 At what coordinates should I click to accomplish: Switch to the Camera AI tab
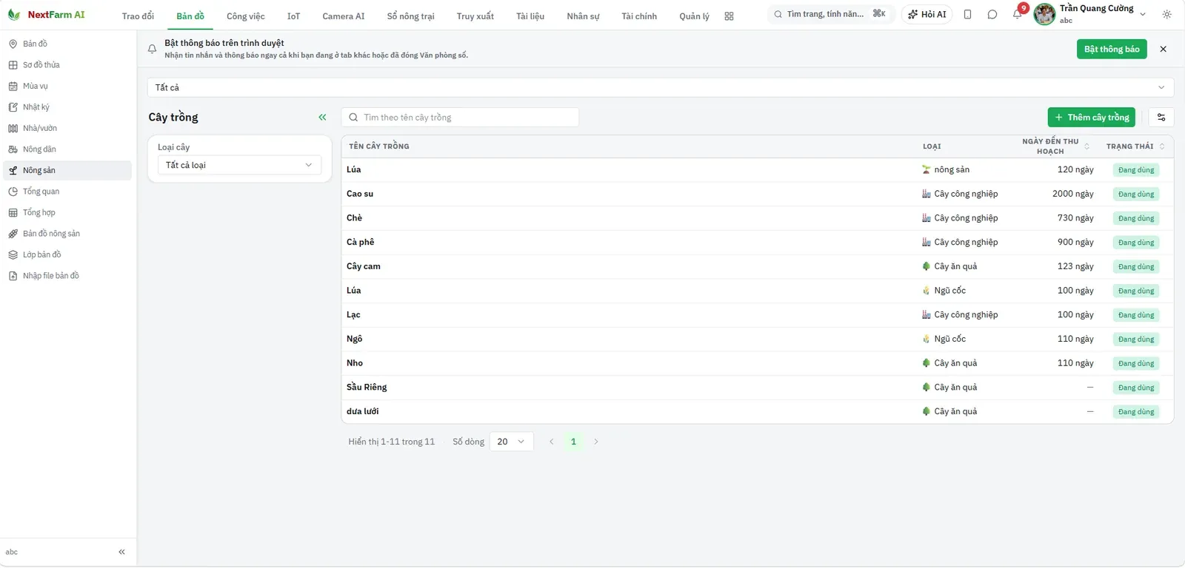pos(344,16)
